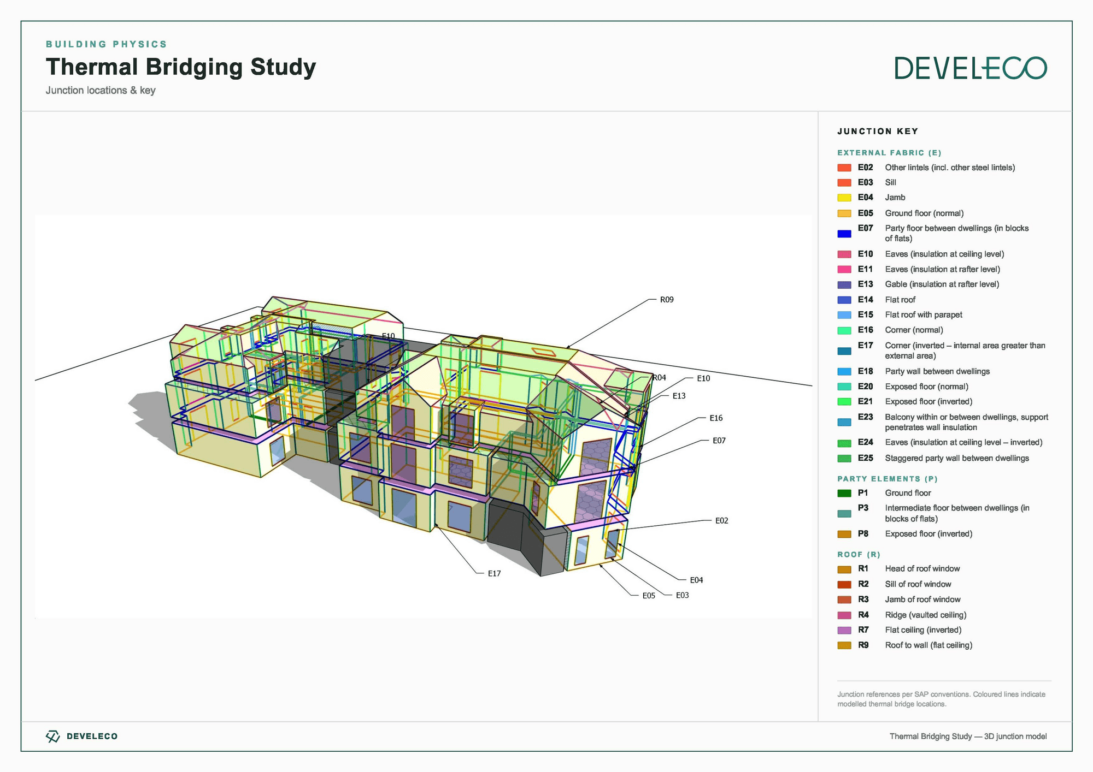The width and height of the screenshot is (1093, 772).
Task: Click the 'Junction locations & key' subtitle
Action: coord(101,91)
